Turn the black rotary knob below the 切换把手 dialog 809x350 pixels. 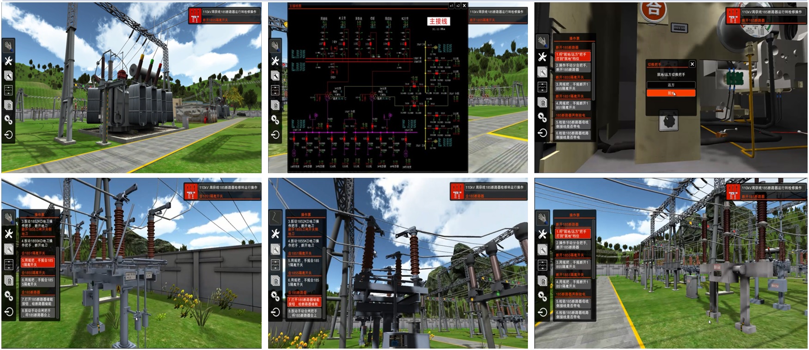669,121
